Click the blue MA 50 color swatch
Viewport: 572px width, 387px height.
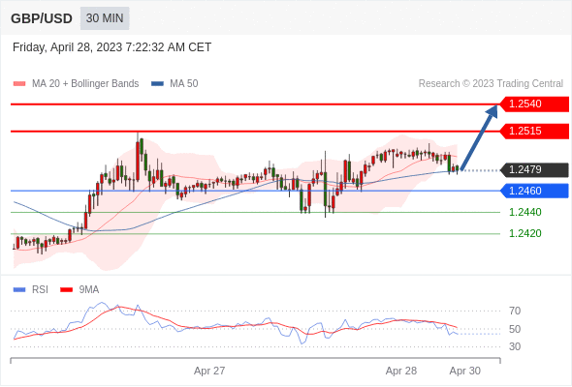[157, 84]
